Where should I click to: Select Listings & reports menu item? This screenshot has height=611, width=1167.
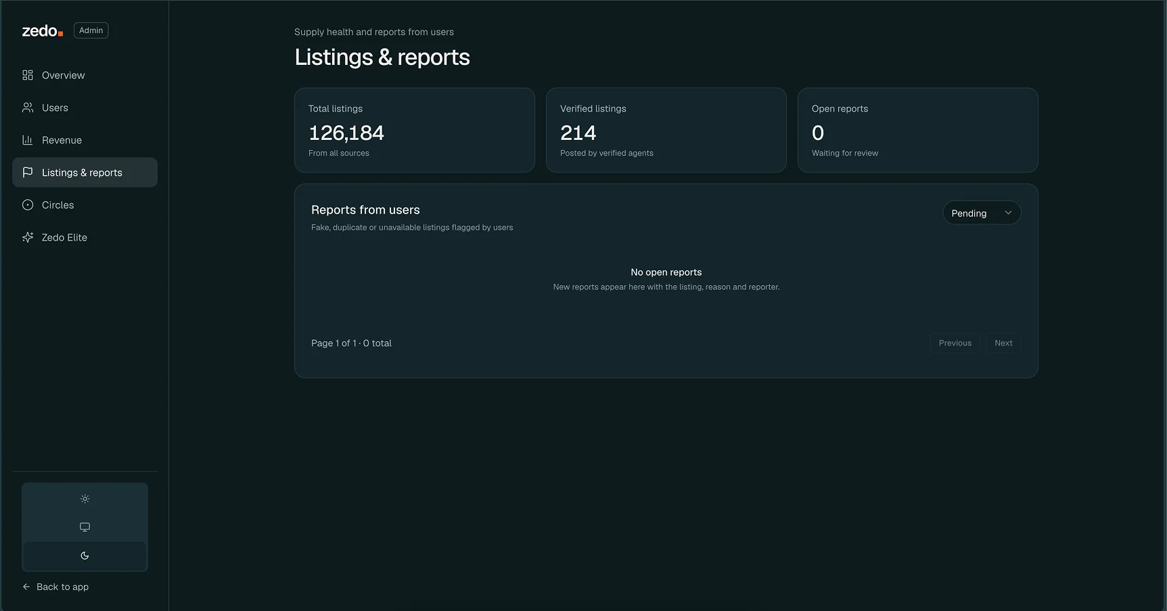85,172
